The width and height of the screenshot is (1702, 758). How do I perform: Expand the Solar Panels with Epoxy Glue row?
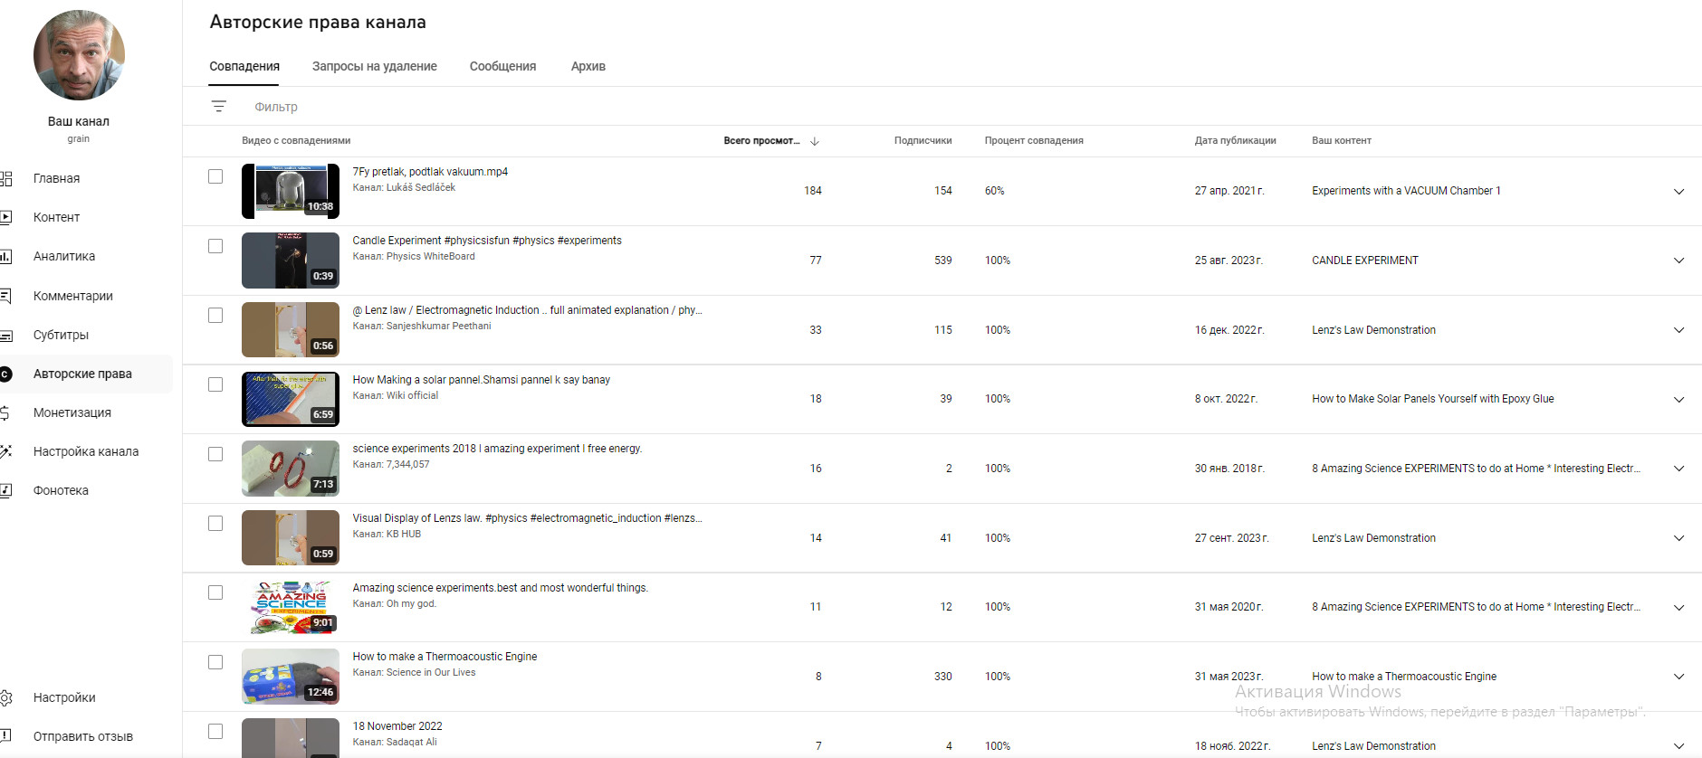[x=1678, y=399]
